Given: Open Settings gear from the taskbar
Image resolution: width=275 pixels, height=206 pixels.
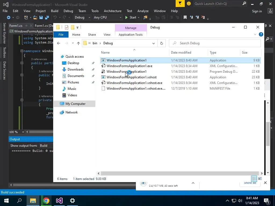Looking at the screenshot, I should coord(72,201).
